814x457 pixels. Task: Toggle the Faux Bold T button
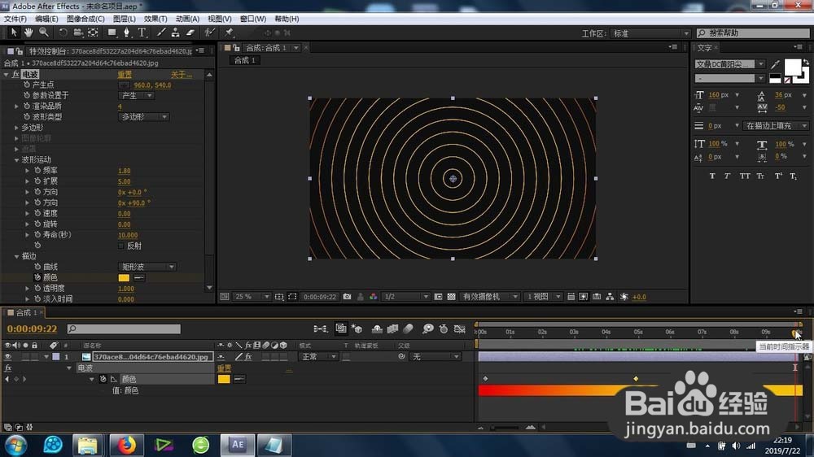(x=712, y=176)
